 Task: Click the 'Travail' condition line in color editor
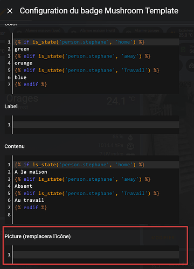pyautogui.click(x=96, y=70)
